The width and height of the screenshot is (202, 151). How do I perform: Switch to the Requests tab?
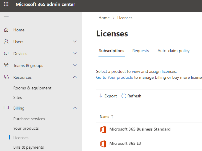point(140,51)
